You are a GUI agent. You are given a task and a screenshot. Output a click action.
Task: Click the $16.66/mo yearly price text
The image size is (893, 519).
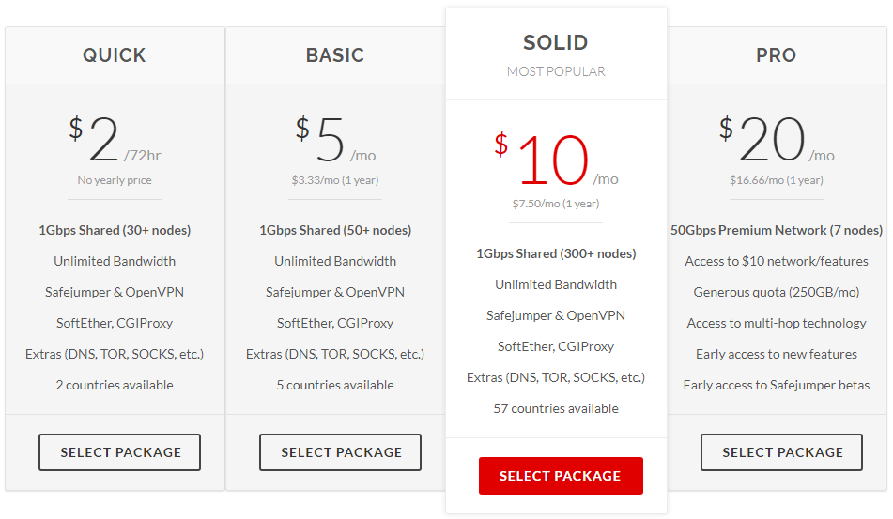[777, 180]
